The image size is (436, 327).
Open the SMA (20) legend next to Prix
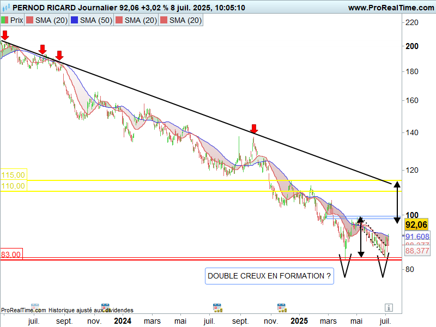[47, 20]
